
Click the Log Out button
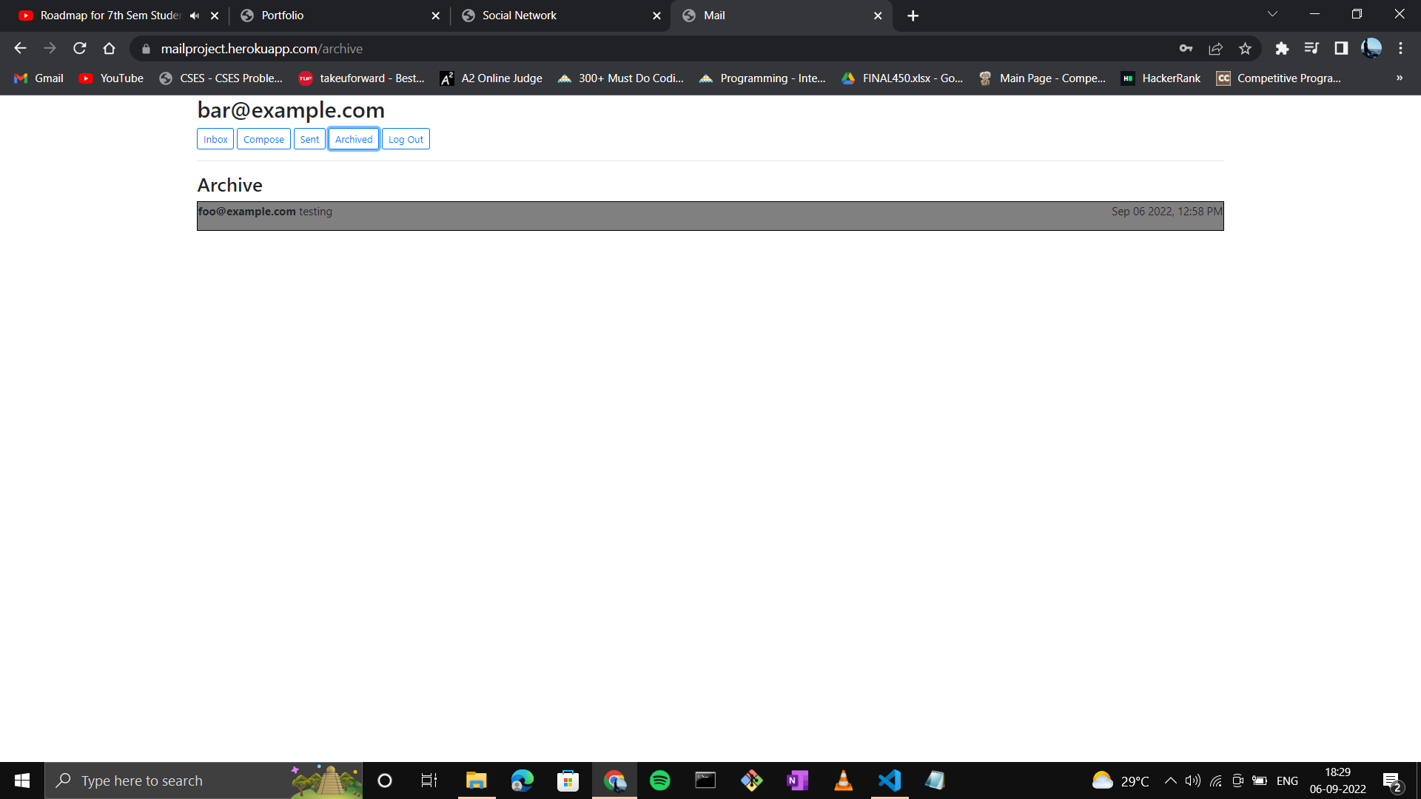(x=406, y=138)
